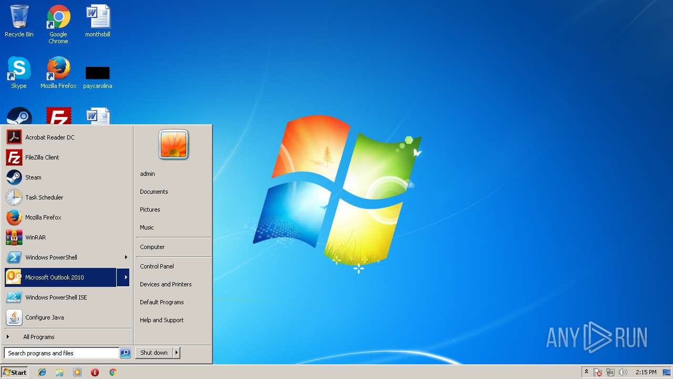Open the monthsbill Word document
Viewport: 673px width, 379px height.
click(98, 21)
